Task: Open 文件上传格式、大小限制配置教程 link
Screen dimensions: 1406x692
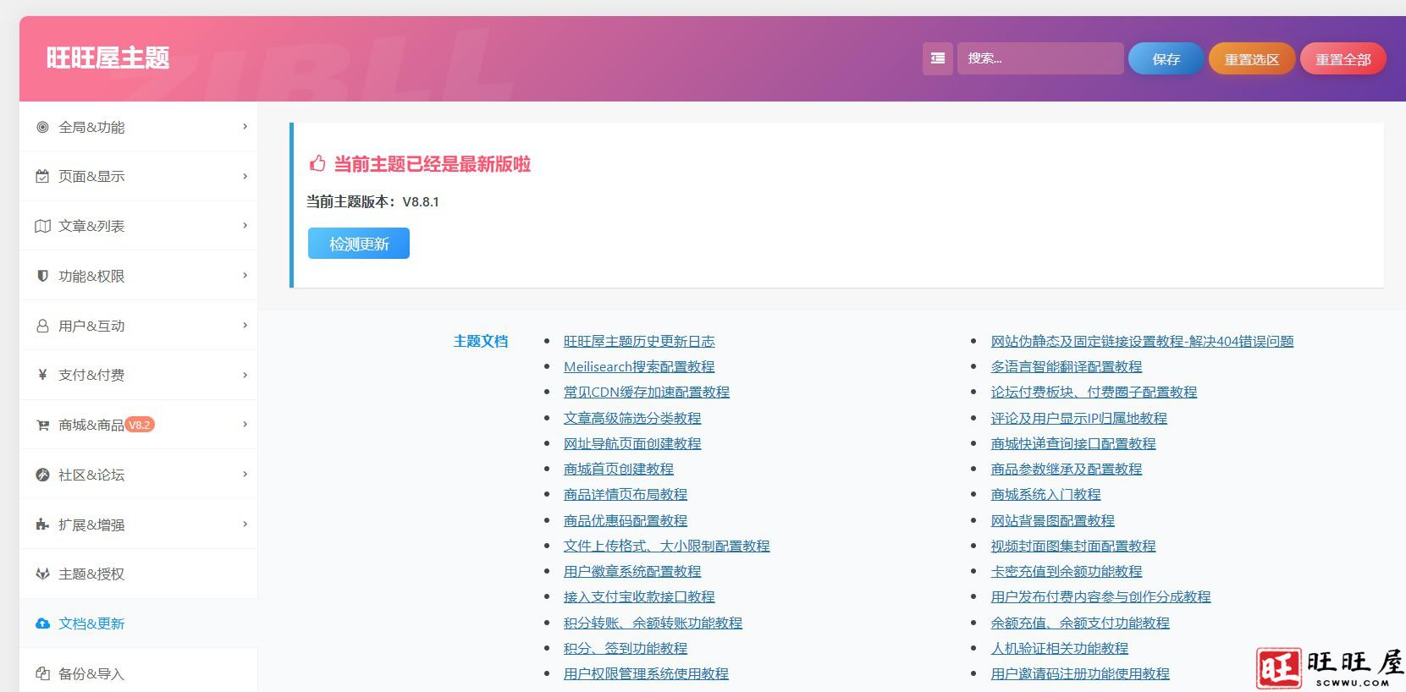Action: (667, 546)
